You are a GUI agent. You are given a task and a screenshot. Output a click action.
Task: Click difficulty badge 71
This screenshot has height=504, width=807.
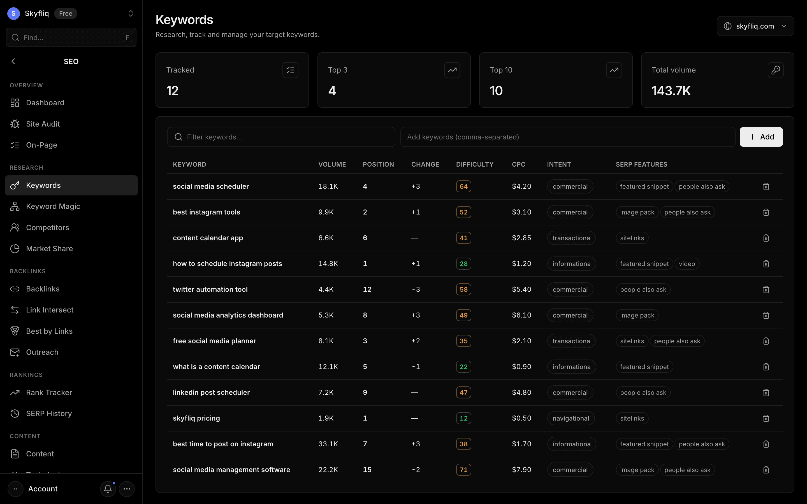463,470
